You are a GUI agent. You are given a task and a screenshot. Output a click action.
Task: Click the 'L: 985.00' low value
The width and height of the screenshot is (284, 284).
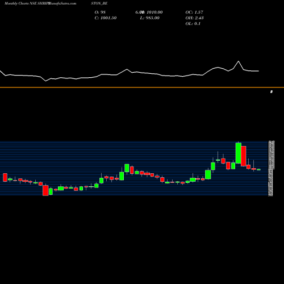tap(150, 18)
